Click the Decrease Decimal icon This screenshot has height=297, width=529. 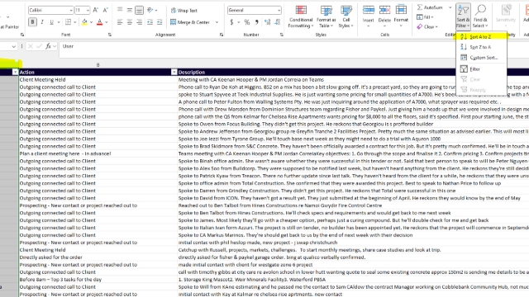pyautogui.click(x=278, y=22)
